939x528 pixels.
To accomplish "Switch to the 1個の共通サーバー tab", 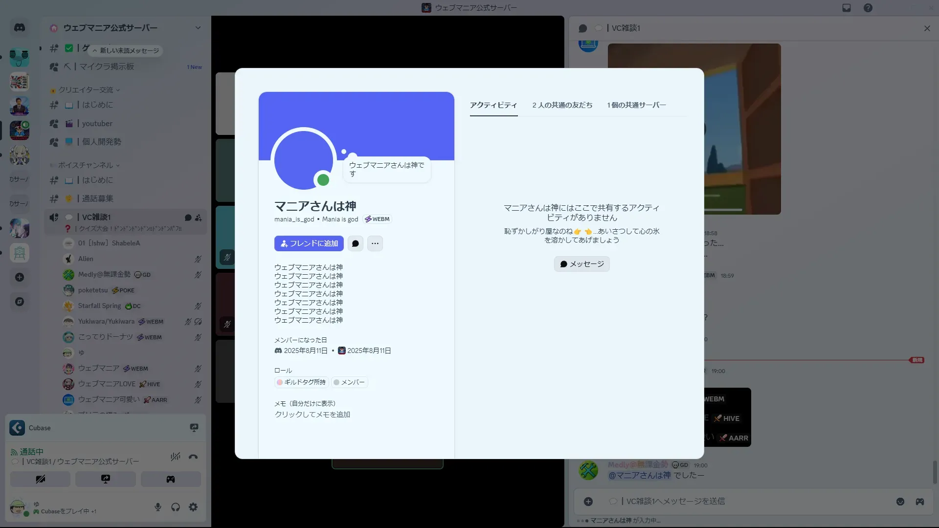I will coord(636,105).
